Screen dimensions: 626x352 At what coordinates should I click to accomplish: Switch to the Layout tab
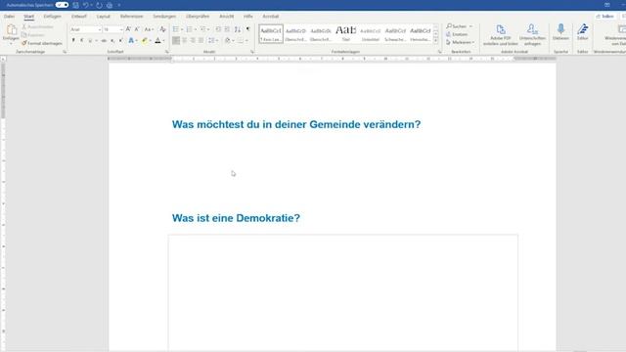(103, 17)
